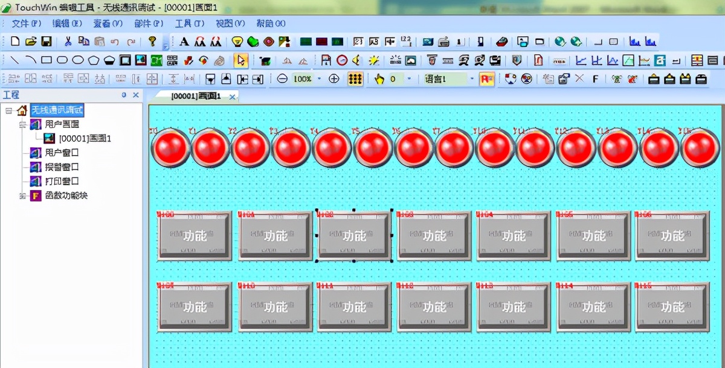
Task: Click the scissors Cut icon
Action: [x=68, y=42]
